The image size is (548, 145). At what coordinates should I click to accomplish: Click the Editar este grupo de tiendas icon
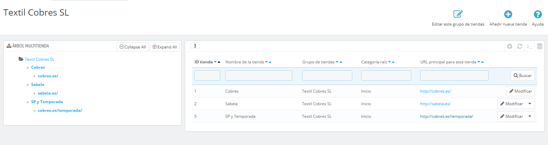coord(458,14)
